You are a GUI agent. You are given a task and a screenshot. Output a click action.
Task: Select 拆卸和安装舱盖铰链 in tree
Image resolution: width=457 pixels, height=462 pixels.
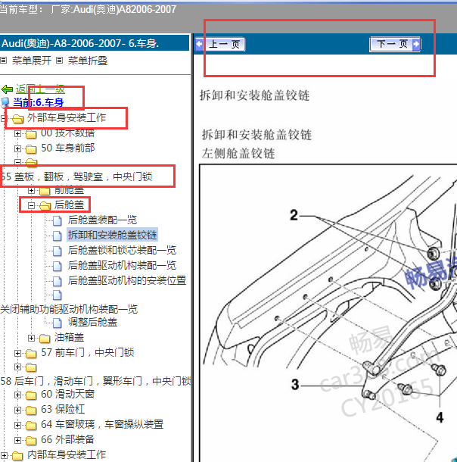113,235
